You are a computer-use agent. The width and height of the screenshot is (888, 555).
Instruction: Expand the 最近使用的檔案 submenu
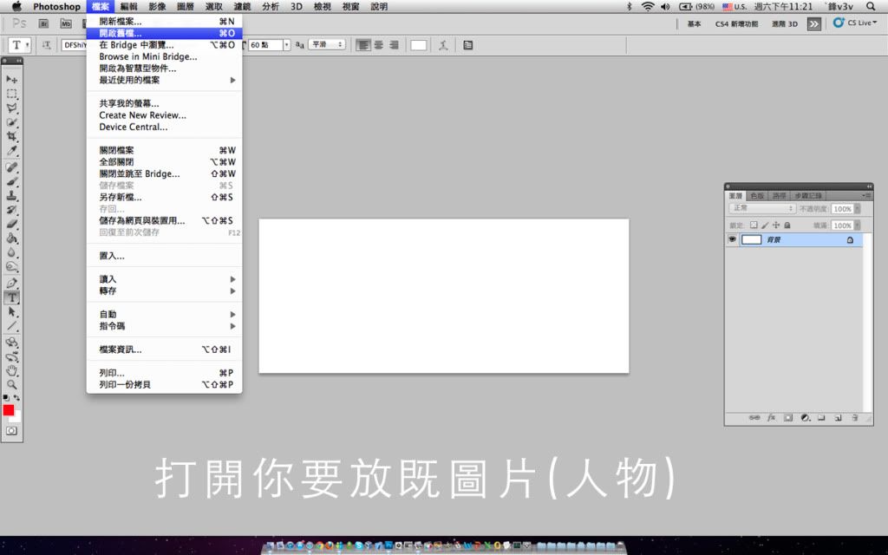pyautogui.click(x=165, y=80)
